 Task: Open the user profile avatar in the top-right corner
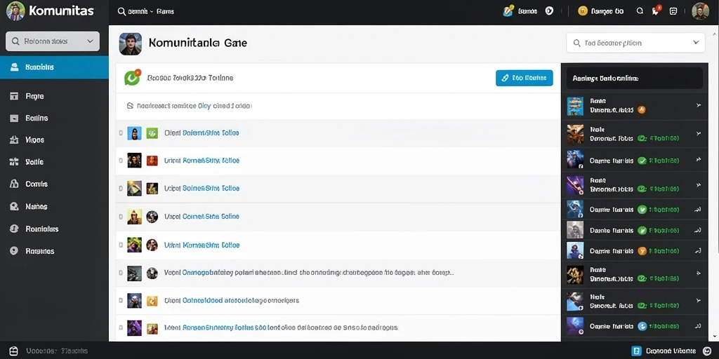point(700,11)
